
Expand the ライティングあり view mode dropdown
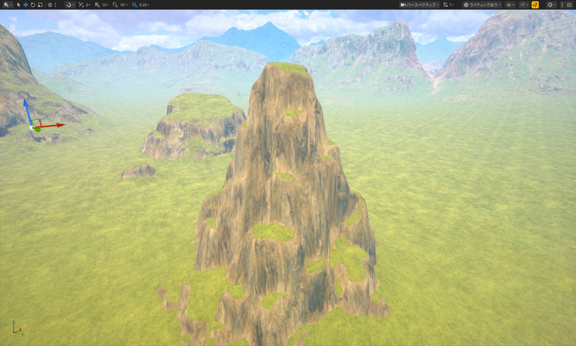[482, 5]
